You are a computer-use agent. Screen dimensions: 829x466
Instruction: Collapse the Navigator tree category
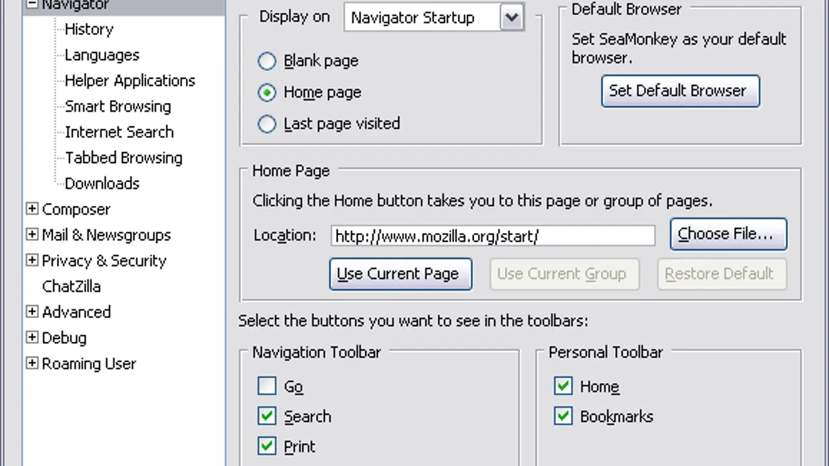point(32,5)
